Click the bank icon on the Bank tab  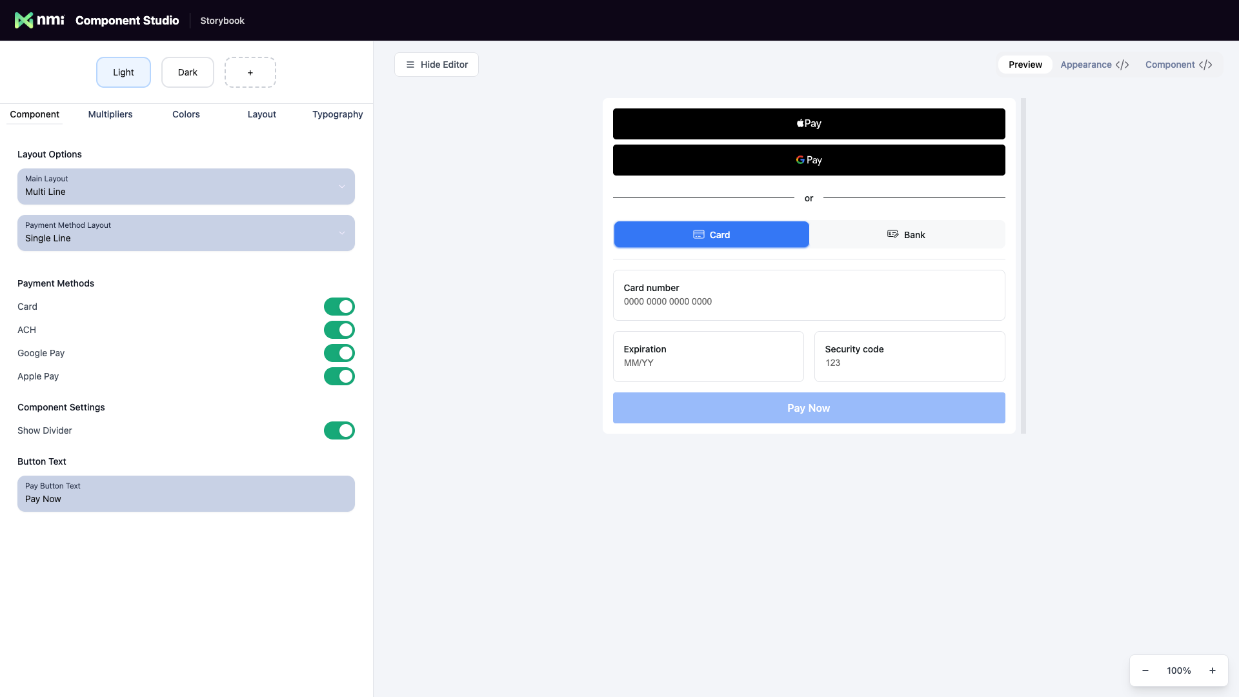tap(893, 234)
